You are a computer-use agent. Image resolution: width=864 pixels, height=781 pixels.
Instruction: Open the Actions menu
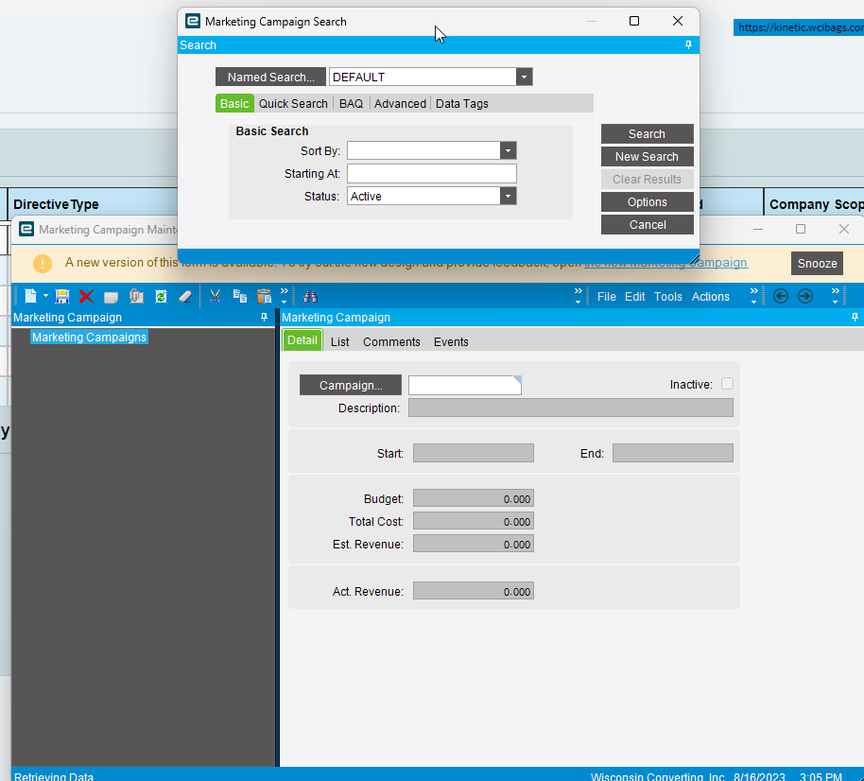pyautogui.click(x=710, y=297)
